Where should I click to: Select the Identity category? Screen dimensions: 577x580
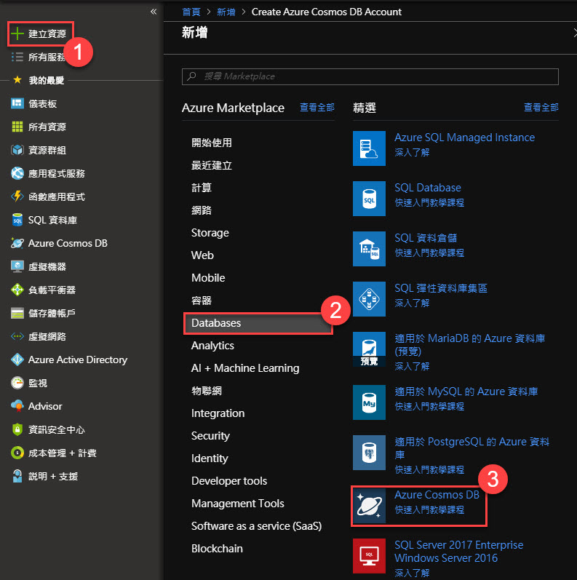coord(210,458)
